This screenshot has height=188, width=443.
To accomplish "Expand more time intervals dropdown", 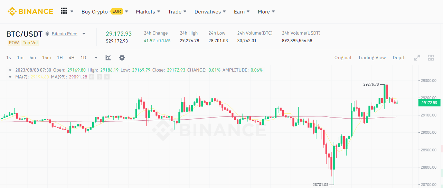I will (96, 58).
